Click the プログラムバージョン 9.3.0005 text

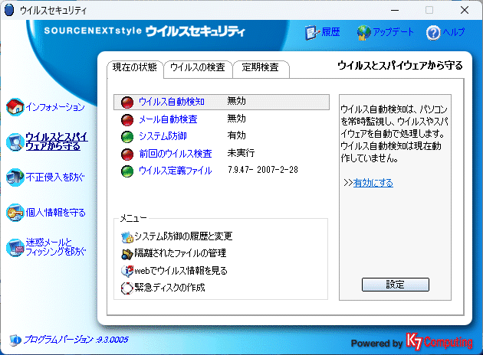76,340
